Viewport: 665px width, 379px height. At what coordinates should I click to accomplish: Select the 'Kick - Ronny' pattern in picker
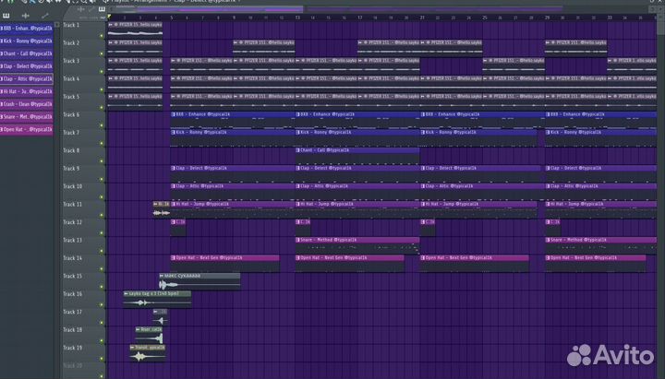[x=28, y=41]
